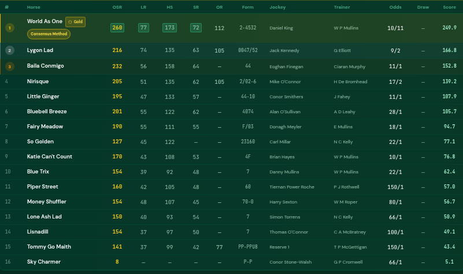
Task: Click odds 17/2 for Nirisque
Action: 395,82
